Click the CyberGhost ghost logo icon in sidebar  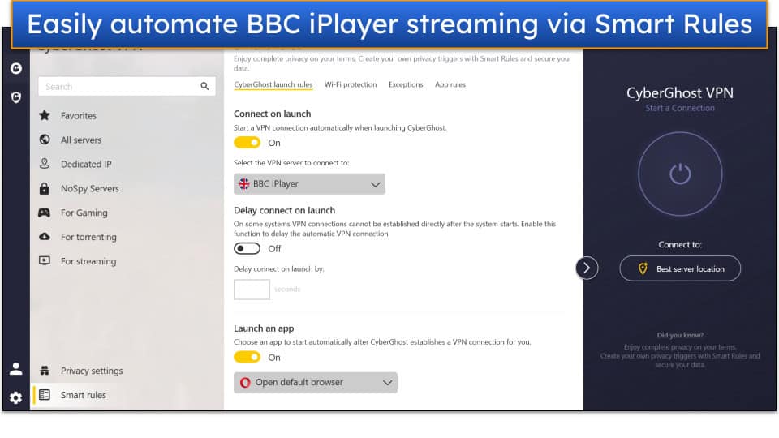16,68
